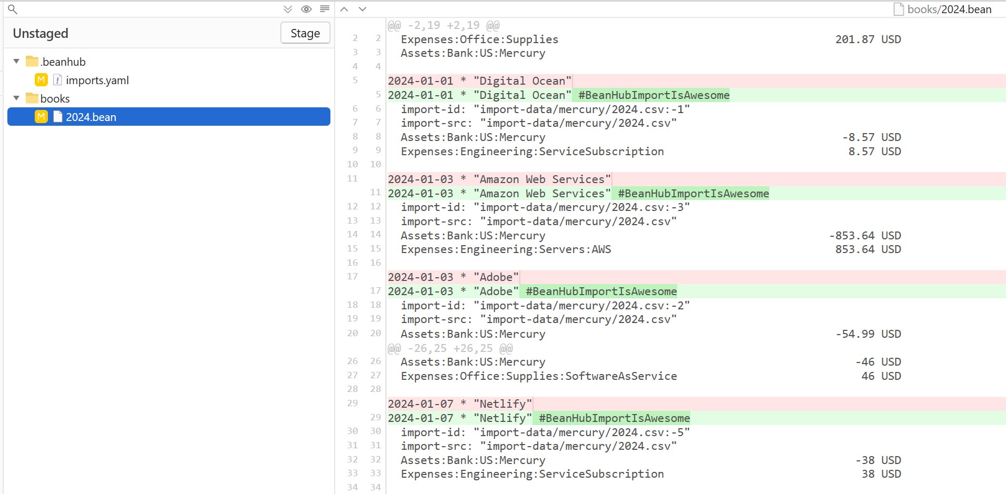The image size is (1006, 494).
Task: Open the search bar via magnifier icon
Action: click(x=12, y=9)
